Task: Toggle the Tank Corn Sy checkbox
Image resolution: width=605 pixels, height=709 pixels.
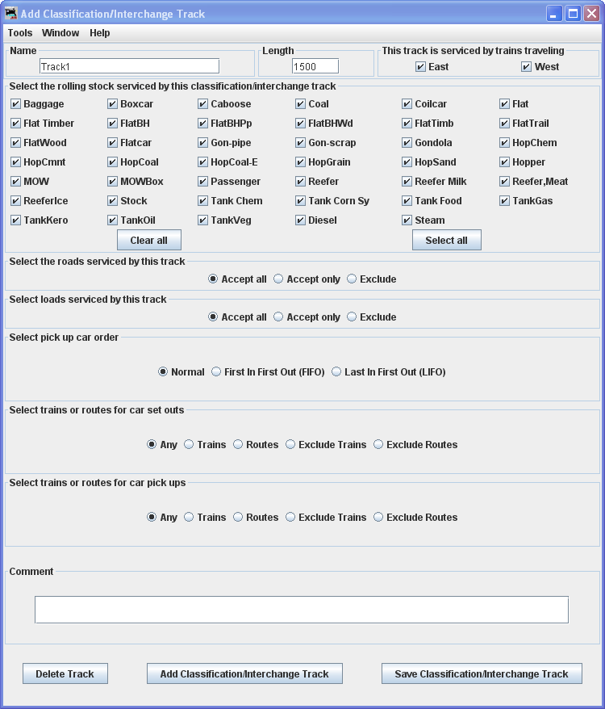Action: point(301,201)
